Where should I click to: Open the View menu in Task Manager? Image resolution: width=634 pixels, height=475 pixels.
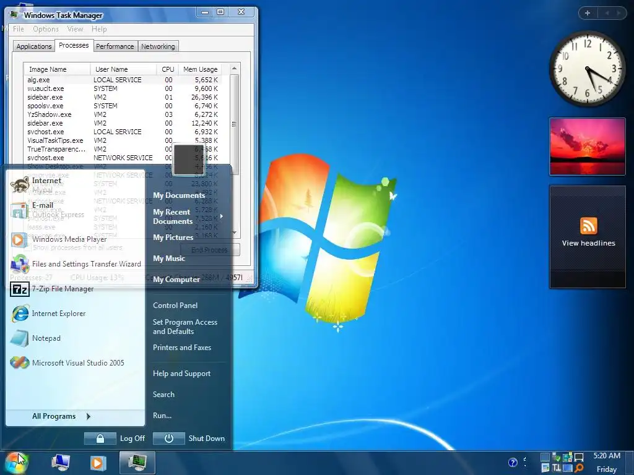click(75, 29)
